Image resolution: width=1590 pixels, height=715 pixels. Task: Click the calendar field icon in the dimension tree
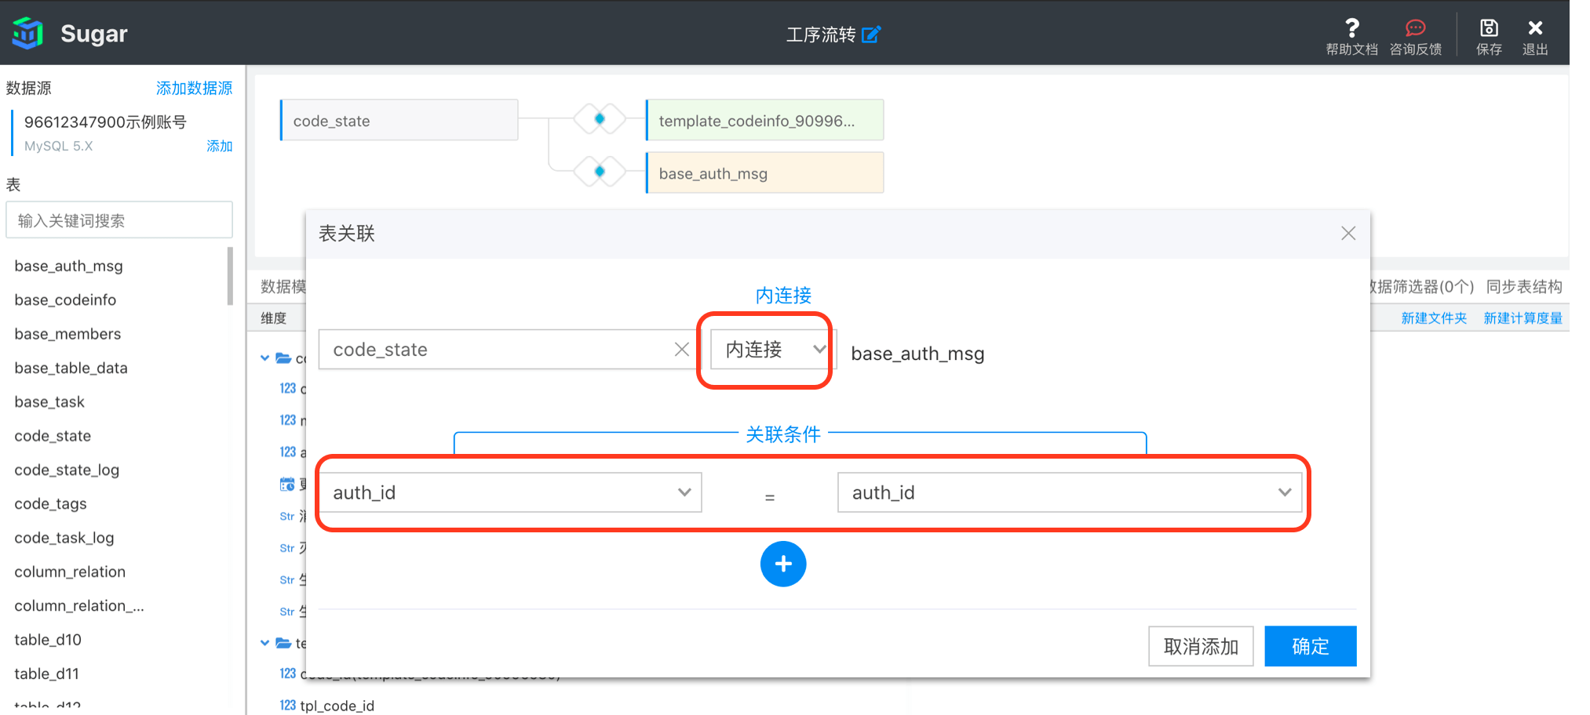(x=288, y=484)
